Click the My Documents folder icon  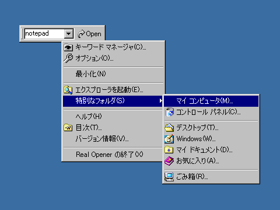(169, 150)
